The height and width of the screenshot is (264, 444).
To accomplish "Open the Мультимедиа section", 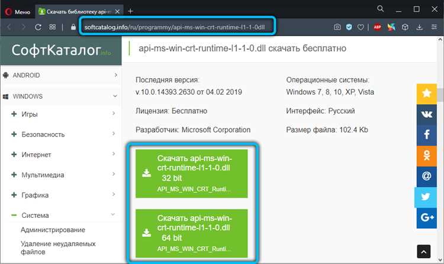I will (43, 175).
